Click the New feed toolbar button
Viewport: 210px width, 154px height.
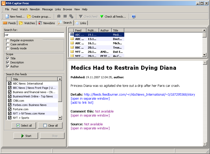click(x=15, y=17)
